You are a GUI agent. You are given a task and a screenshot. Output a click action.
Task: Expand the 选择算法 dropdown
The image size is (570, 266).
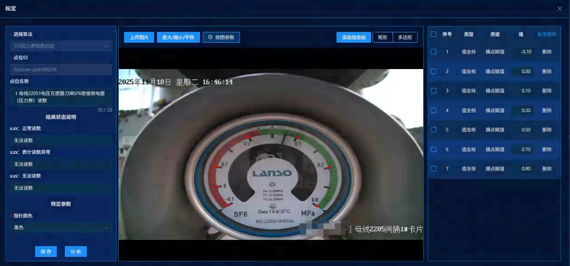coord(61,46)
